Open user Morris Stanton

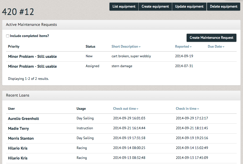point(21,138)
